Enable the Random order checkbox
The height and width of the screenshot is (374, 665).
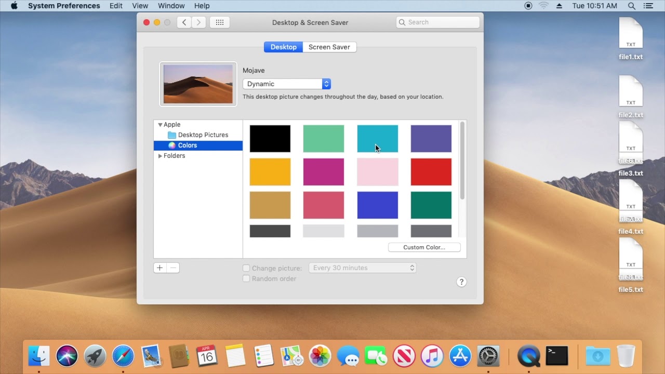(x=246, y=278)
